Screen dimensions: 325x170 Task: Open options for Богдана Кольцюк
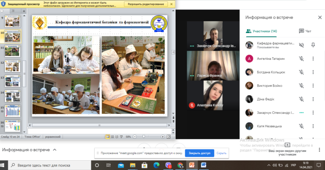tap(313, 72)
